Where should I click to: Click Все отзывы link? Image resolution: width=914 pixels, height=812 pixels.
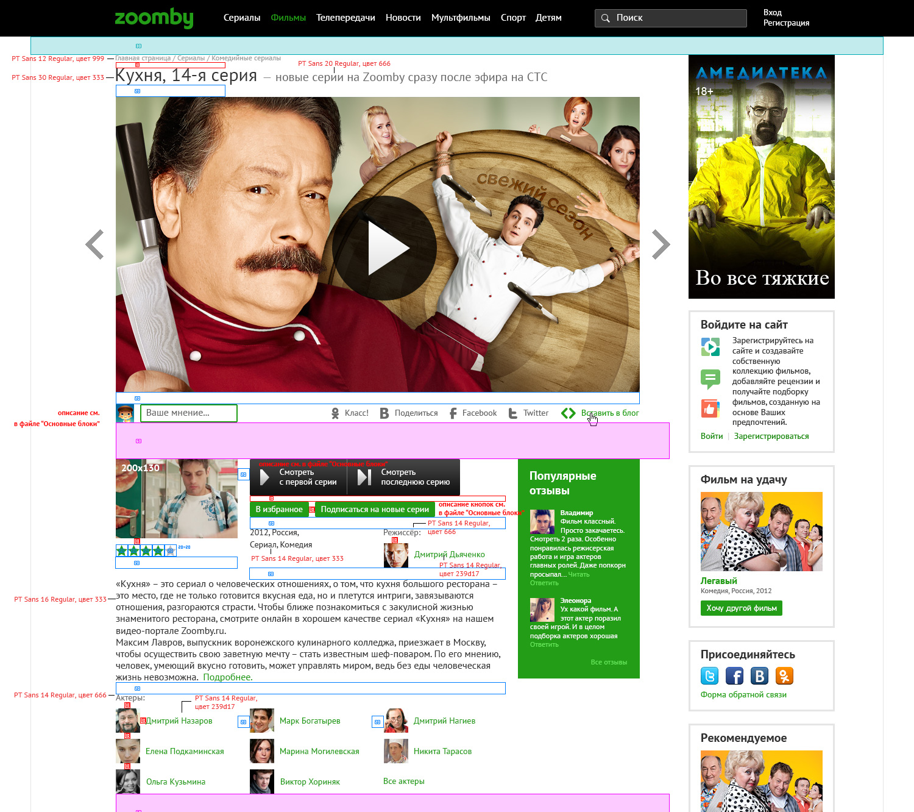tap(609, 663)
